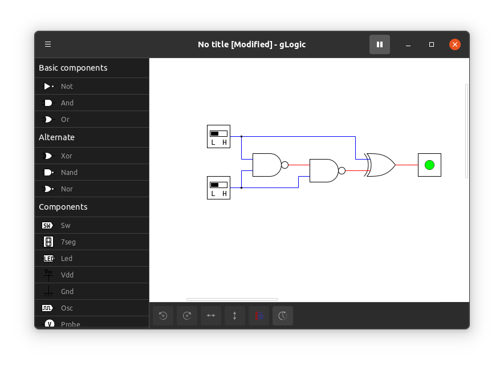The height and width of the screenshot is (367, 504).
Task: Click the vertical canvas scrollbar
Action: [x=466, y=131]
